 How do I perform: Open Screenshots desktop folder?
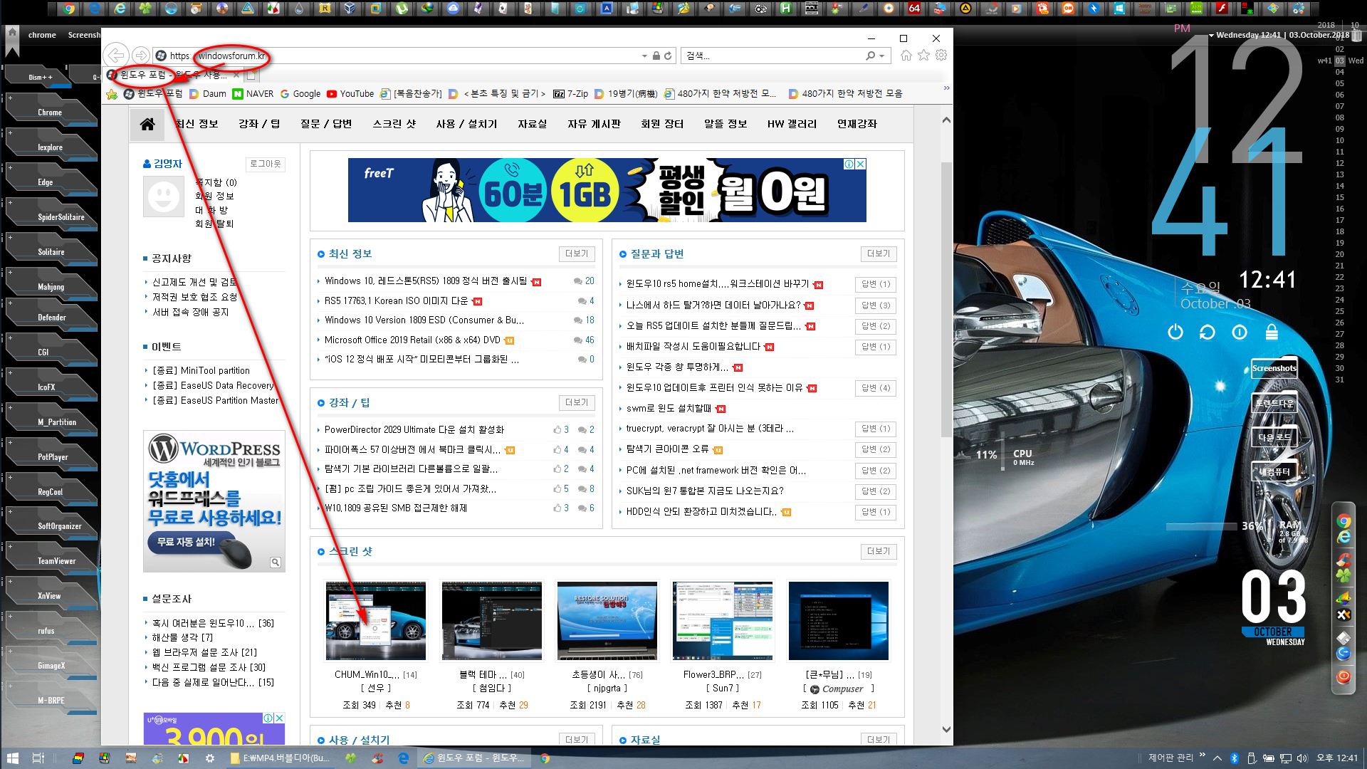click(x=1274, y=368)
